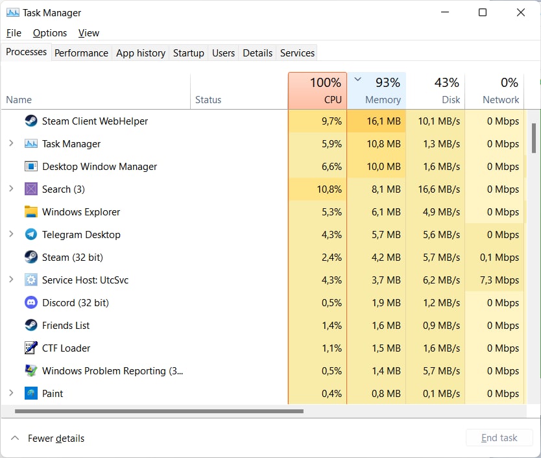
Task: Click the 16,6 MB/s disk value
Action: pos(439,189)
